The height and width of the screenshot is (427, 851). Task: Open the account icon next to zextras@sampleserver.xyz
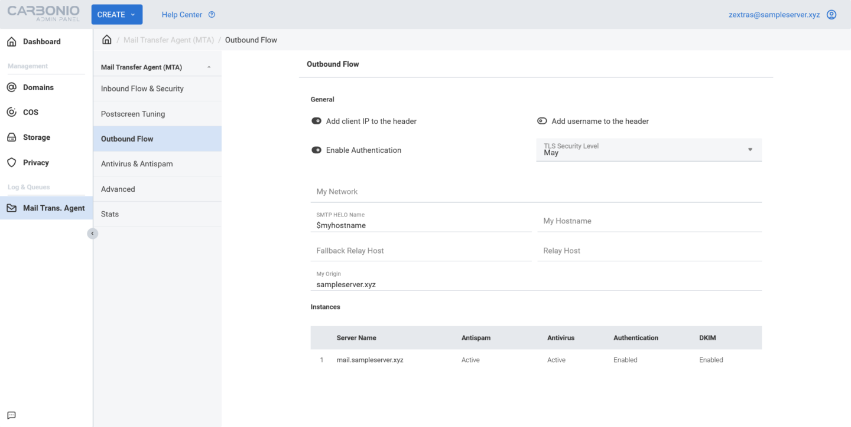pyautogui.click(x=831, y=14)
